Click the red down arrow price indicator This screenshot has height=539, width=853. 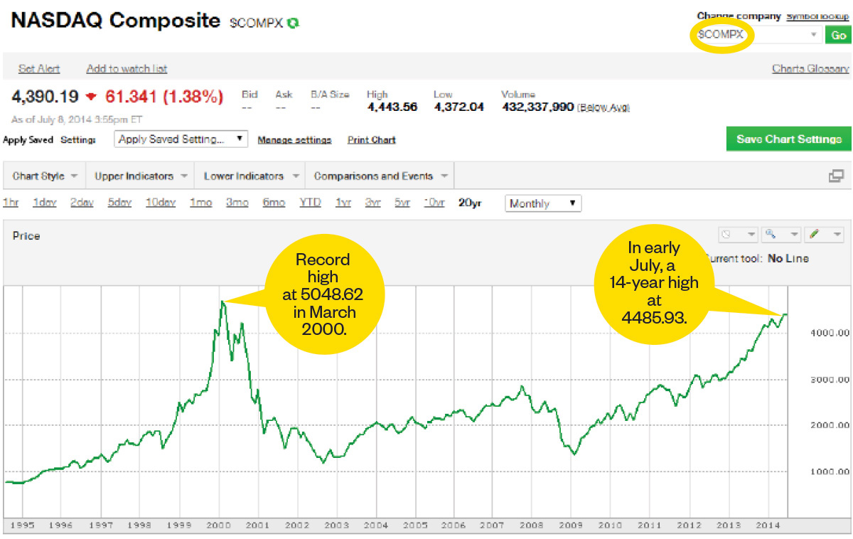coord(91,97)
